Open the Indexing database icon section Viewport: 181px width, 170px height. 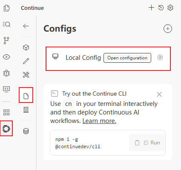tap(26, 131)
